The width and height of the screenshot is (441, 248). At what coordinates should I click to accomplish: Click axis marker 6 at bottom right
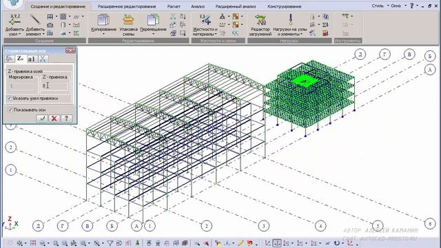(x=430, y=224)
